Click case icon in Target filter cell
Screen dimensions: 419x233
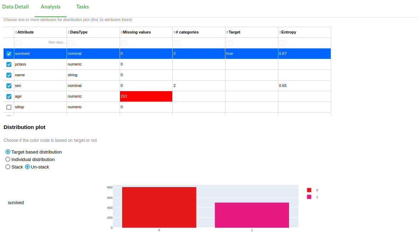(x=229, y=43)
